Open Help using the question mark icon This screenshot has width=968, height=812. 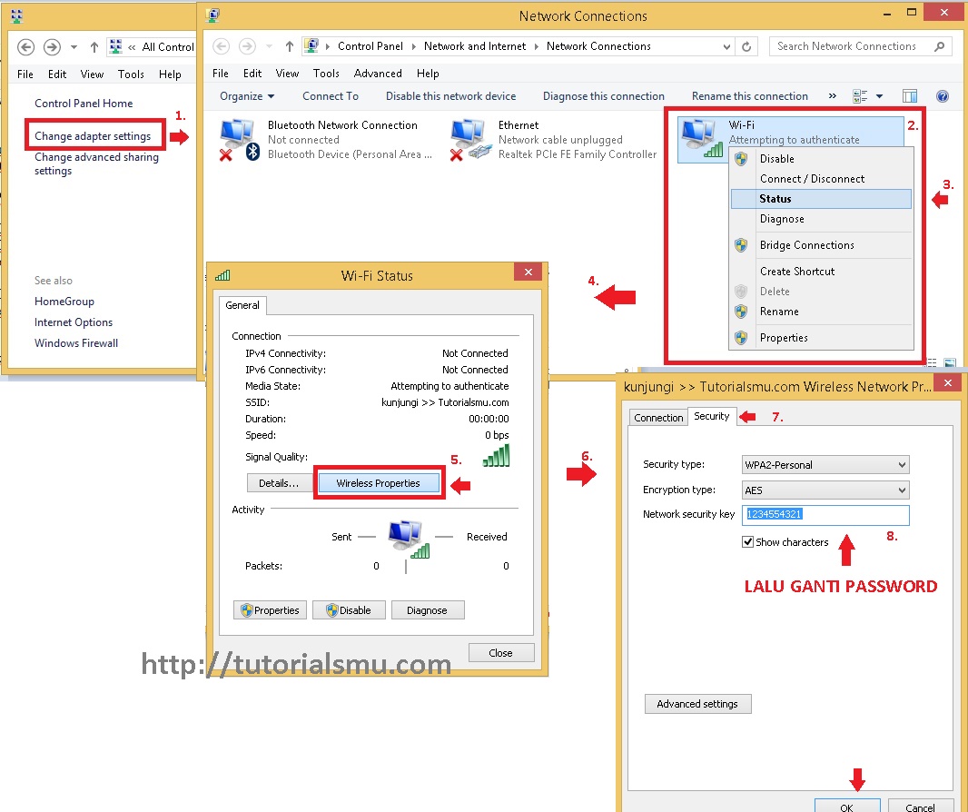click(943, 95)
